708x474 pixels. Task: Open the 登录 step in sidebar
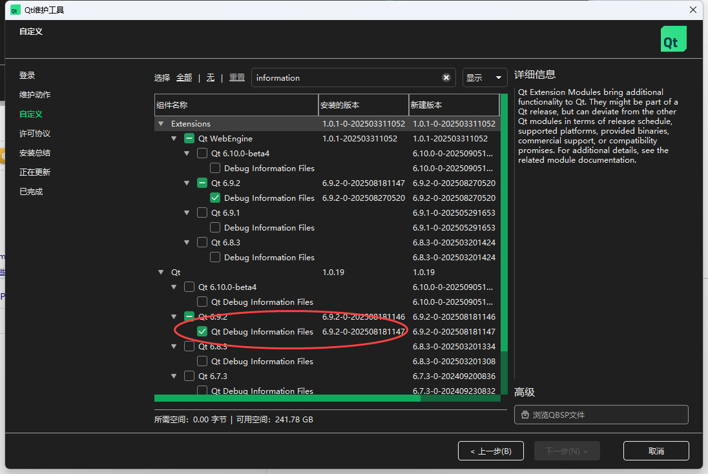point(27,76)
